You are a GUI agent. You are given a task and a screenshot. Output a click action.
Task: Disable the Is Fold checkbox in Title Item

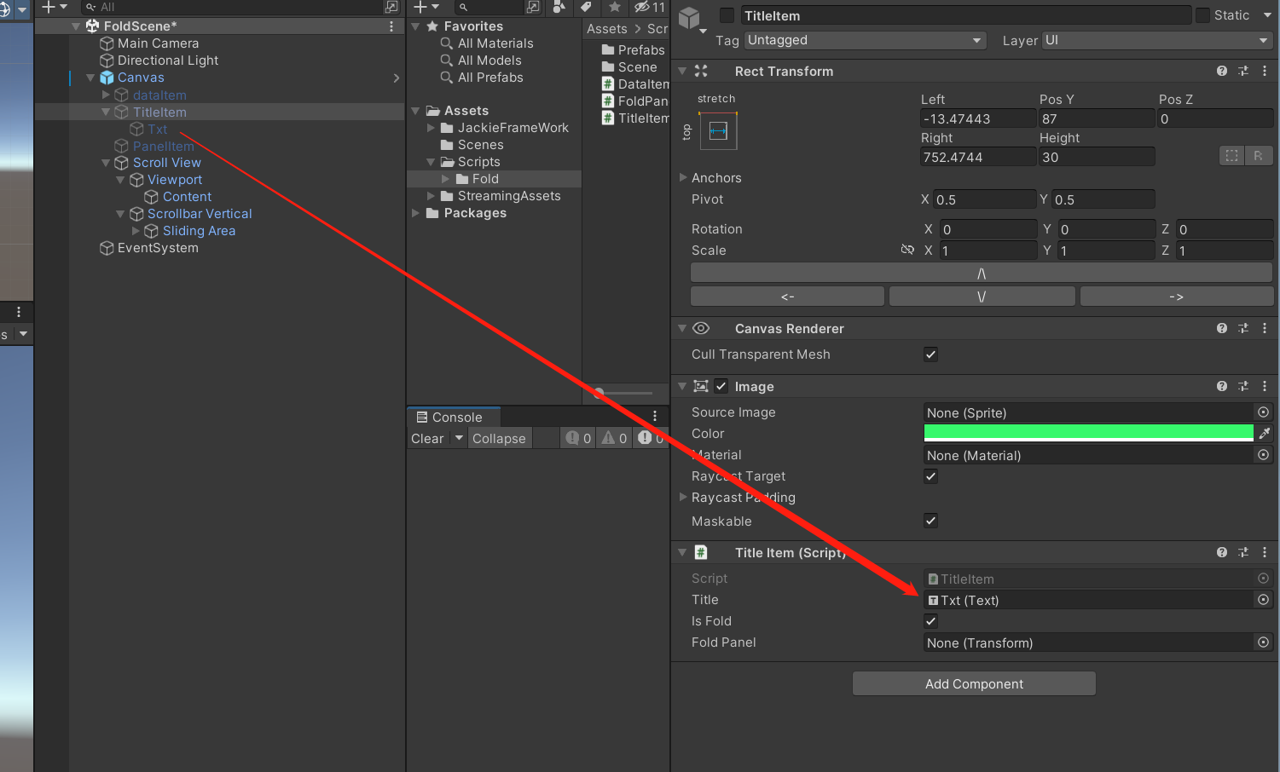pyautogui.click(x=930, y=620)
